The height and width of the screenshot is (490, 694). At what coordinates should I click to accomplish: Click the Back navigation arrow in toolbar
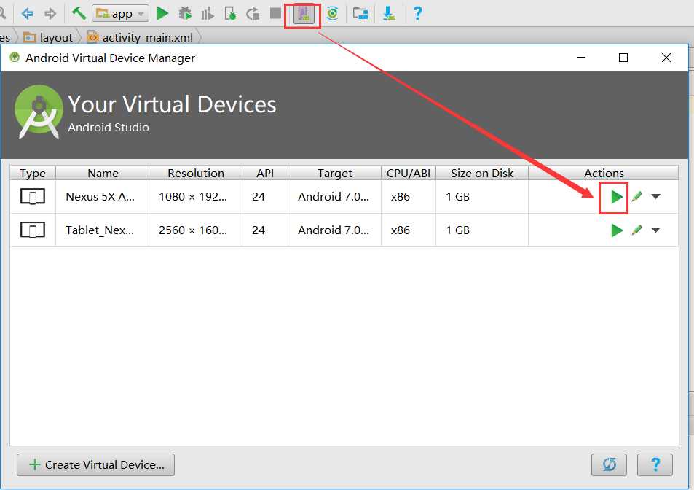28,14
